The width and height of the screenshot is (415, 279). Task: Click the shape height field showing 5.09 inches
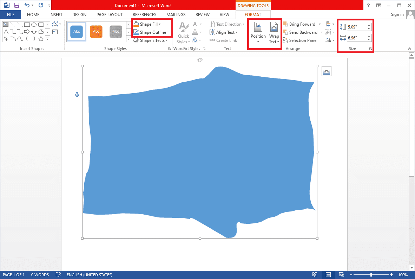tap(357, 27)
